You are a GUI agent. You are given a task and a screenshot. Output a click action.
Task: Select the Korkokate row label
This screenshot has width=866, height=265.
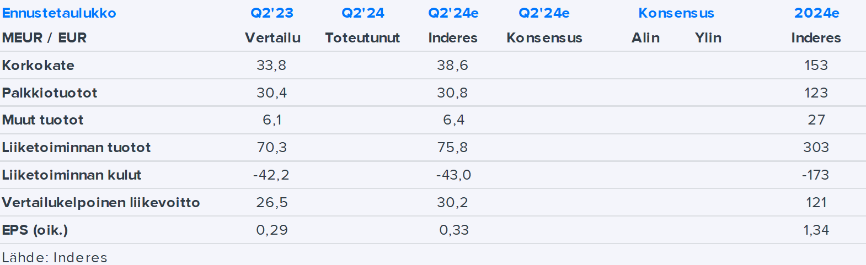[x=38, y=65]
